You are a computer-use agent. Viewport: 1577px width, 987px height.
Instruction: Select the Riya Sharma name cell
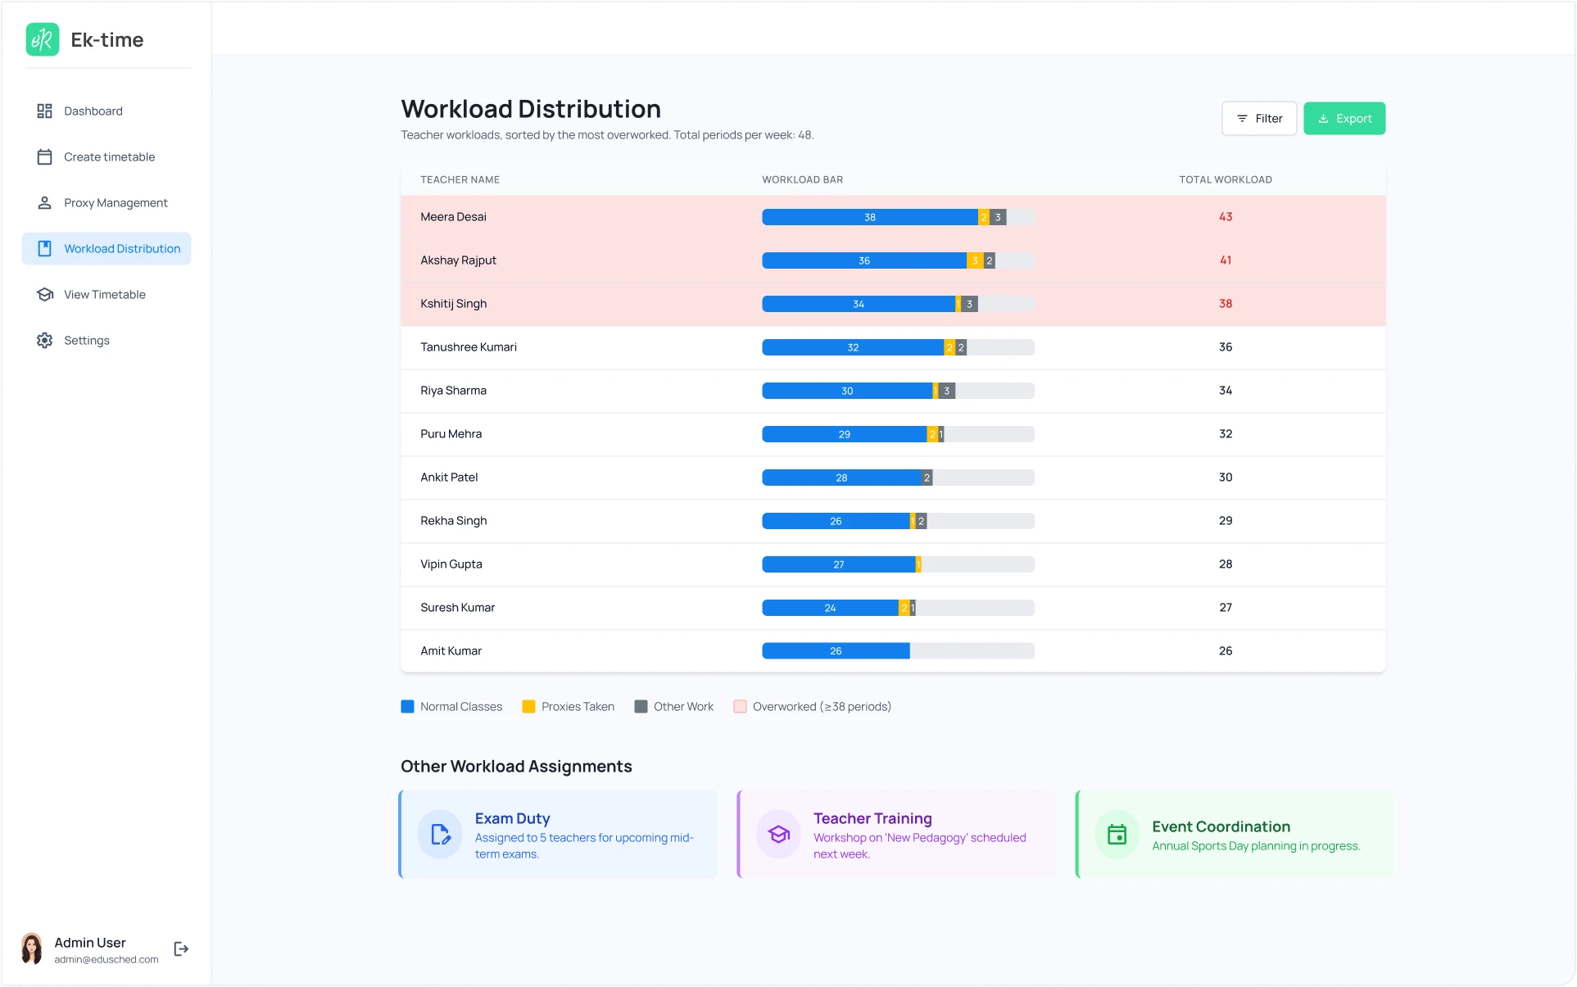[x=453, y=391]
